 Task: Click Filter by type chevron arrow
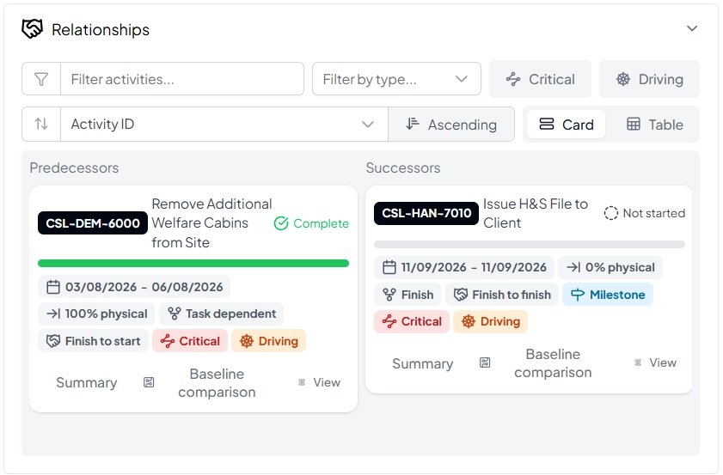pos(462,79)
